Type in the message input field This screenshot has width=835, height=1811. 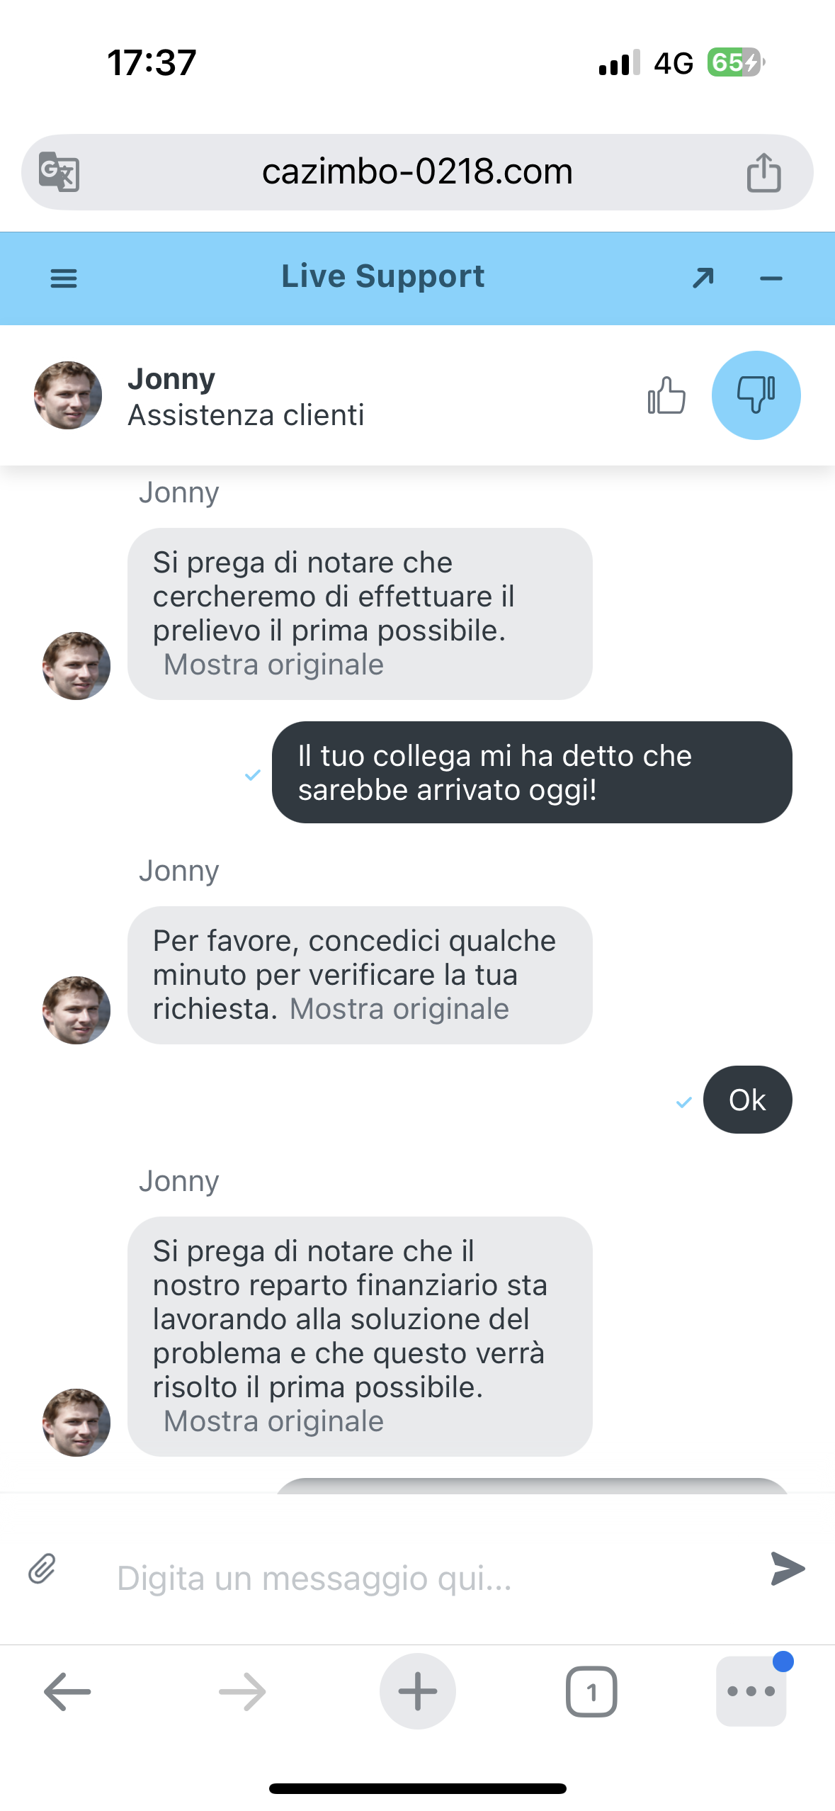425,1578
